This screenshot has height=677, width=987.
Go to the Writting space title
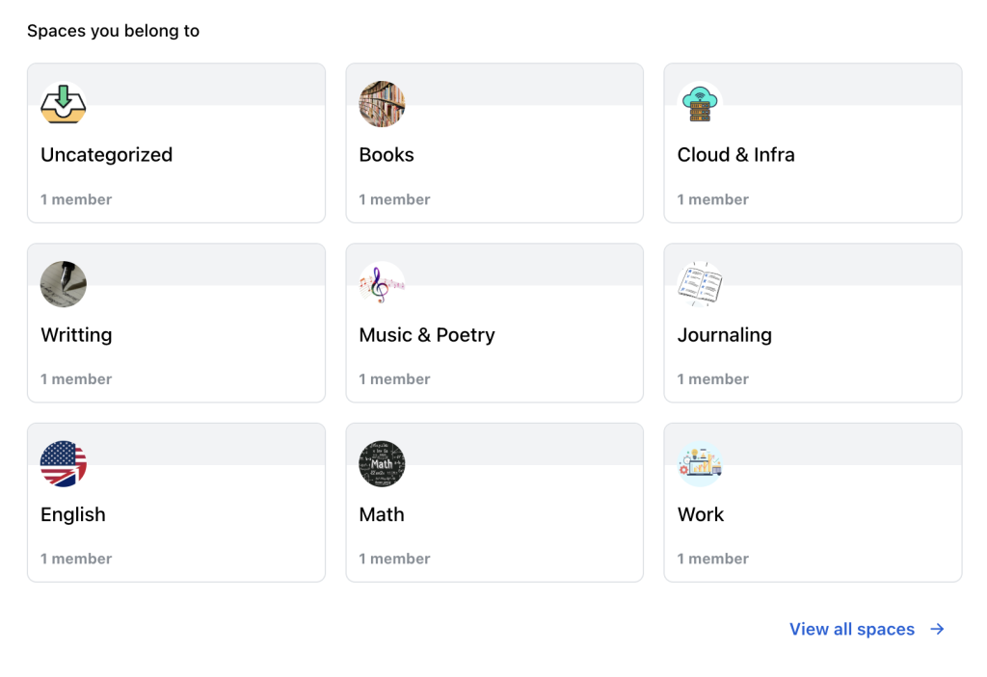76,335
